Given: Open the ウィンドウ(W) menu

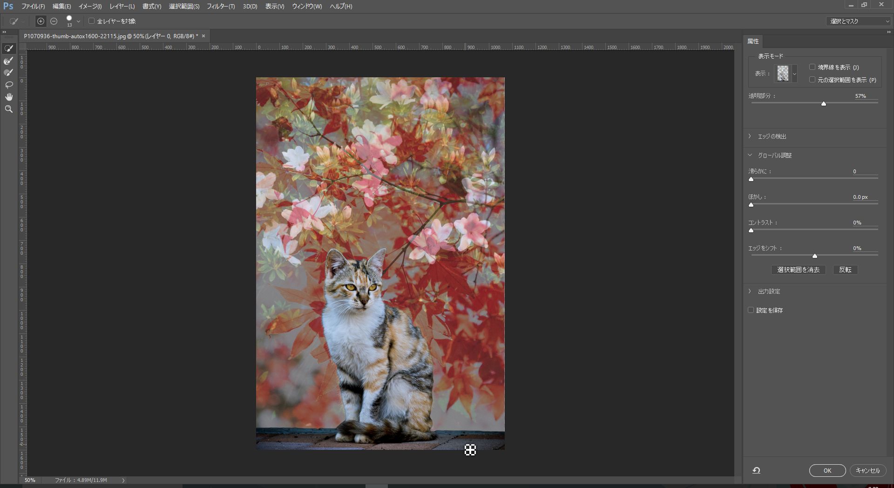Looking at the screenshot, I should click(x=307, y=7).
